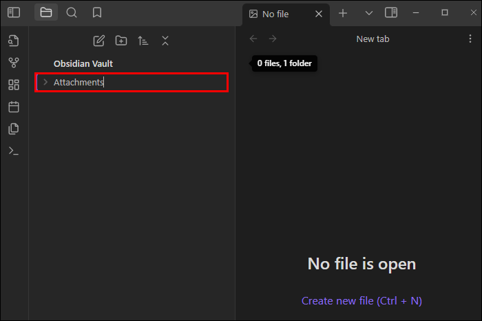Create a new folder icon
This screenshot has height=321, width=482.
pyautogui.click(x=121, y=41)
